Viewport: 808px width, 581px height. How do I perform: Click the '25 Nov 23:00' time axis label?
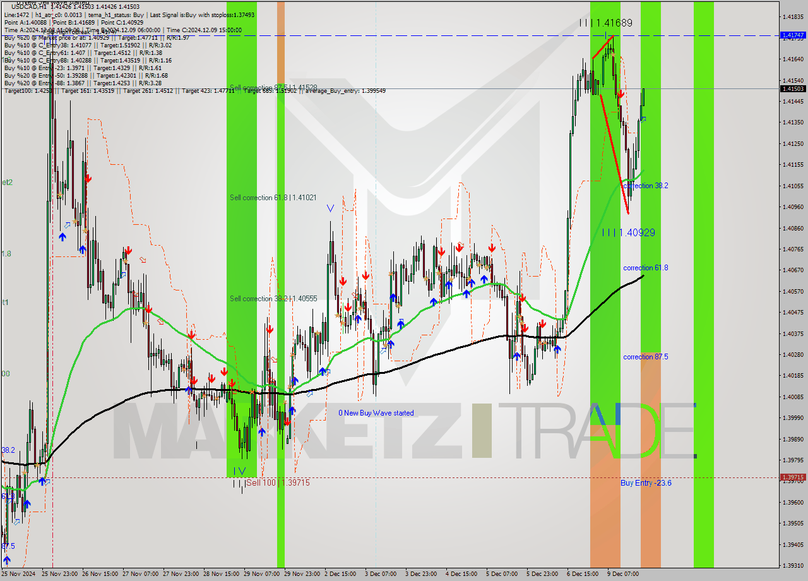60,574
